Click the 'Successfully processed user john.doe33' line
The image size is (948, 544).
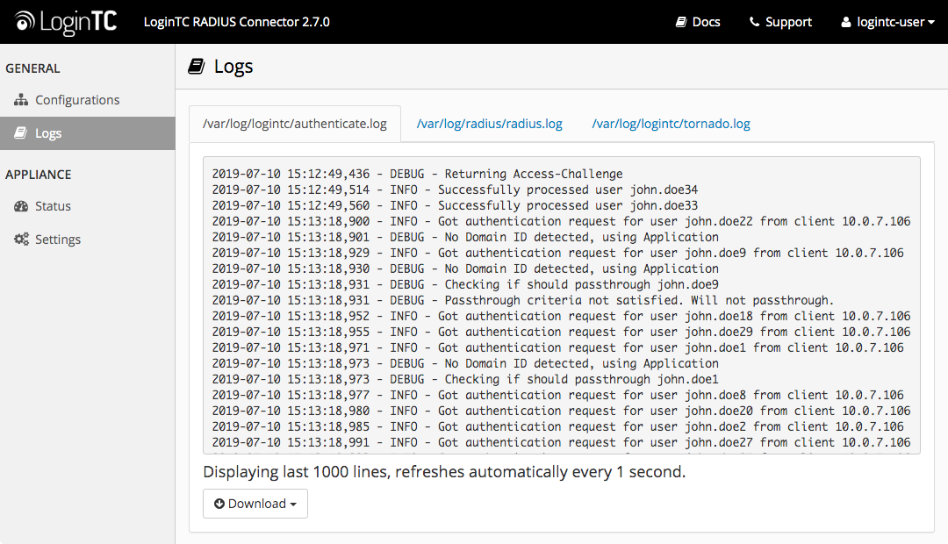tap(455, 205)
